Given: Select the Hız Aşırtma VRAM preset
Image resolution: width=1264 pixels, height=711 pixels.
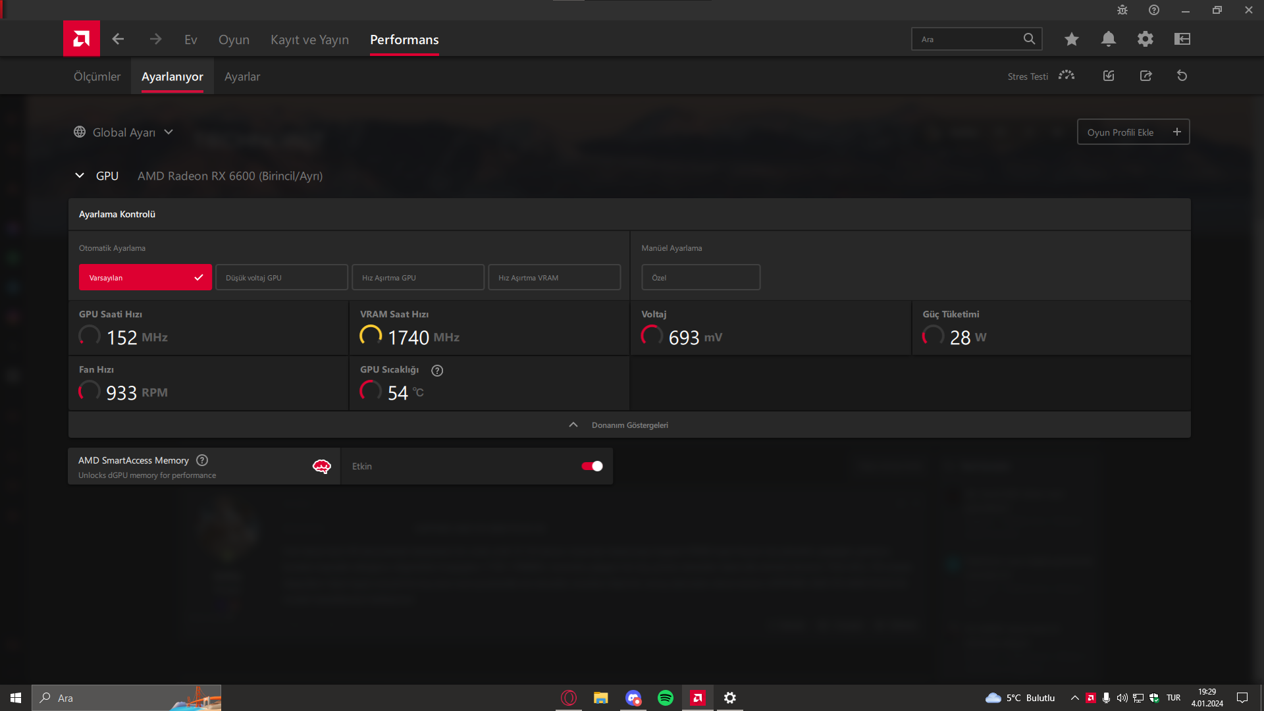Looking at the screenshot, I should [x=554, y=277].
